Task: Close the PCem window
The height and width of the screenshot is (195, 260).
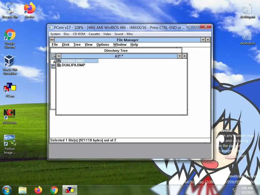Action: (206, 26)
